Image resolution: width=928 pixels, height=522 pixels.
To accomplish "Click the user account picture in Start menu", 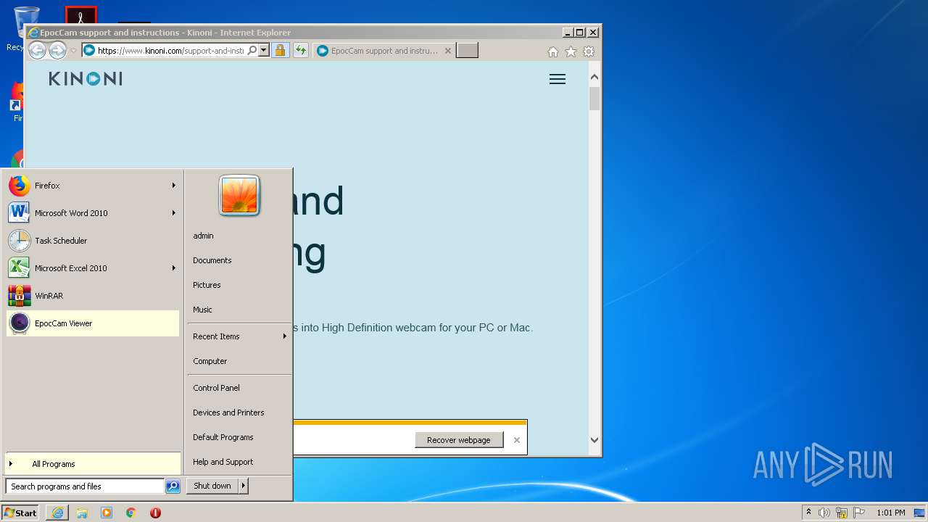I will click(239, 196).
